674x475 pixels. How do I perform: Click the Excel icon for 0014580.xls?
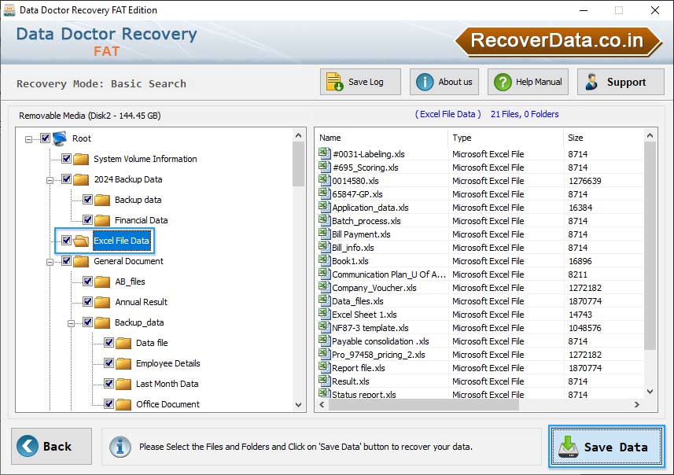click(324, 179)
